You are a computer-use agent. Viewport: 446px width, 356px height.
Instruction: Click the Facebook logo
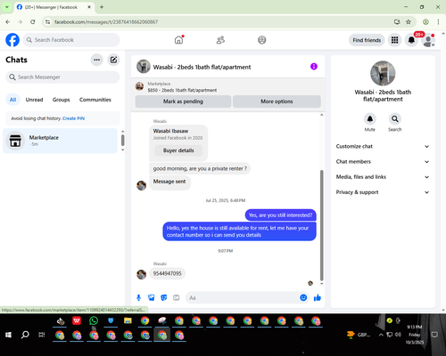point(12,40)
